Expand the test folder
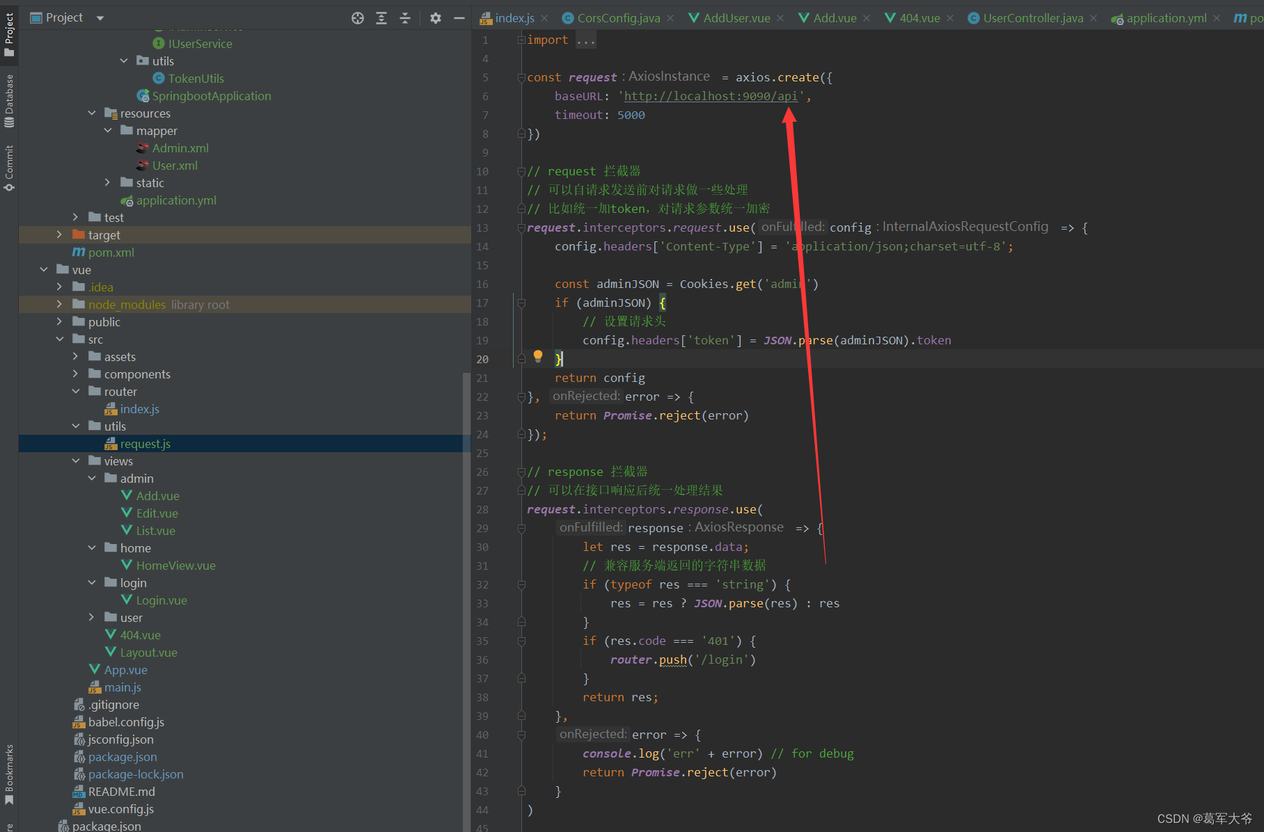1264x832 pixels. tap(76, 217)
